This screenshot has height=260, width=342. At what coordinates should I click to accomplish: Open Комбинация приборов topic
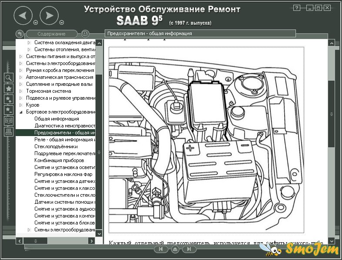[59, 161]
